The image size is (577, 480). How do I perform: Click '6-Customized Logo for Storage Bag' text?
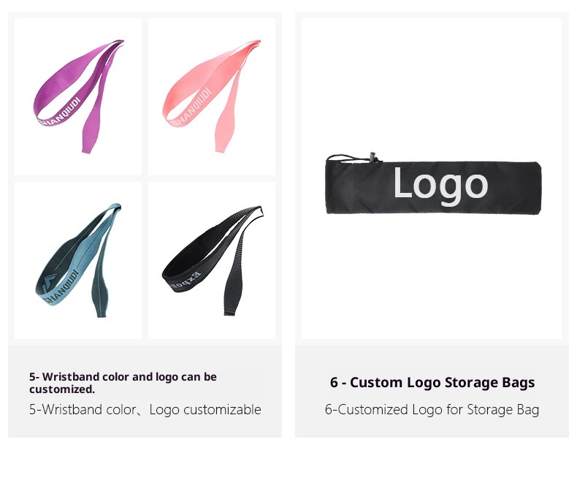(432, 409)
